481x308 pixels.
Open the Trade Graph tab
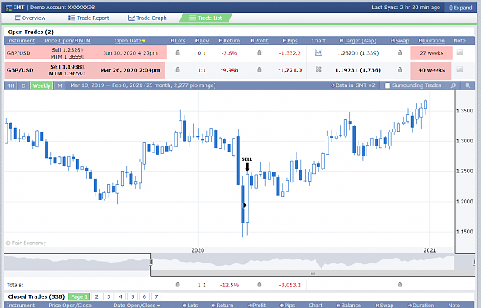[x=147, y=18]
